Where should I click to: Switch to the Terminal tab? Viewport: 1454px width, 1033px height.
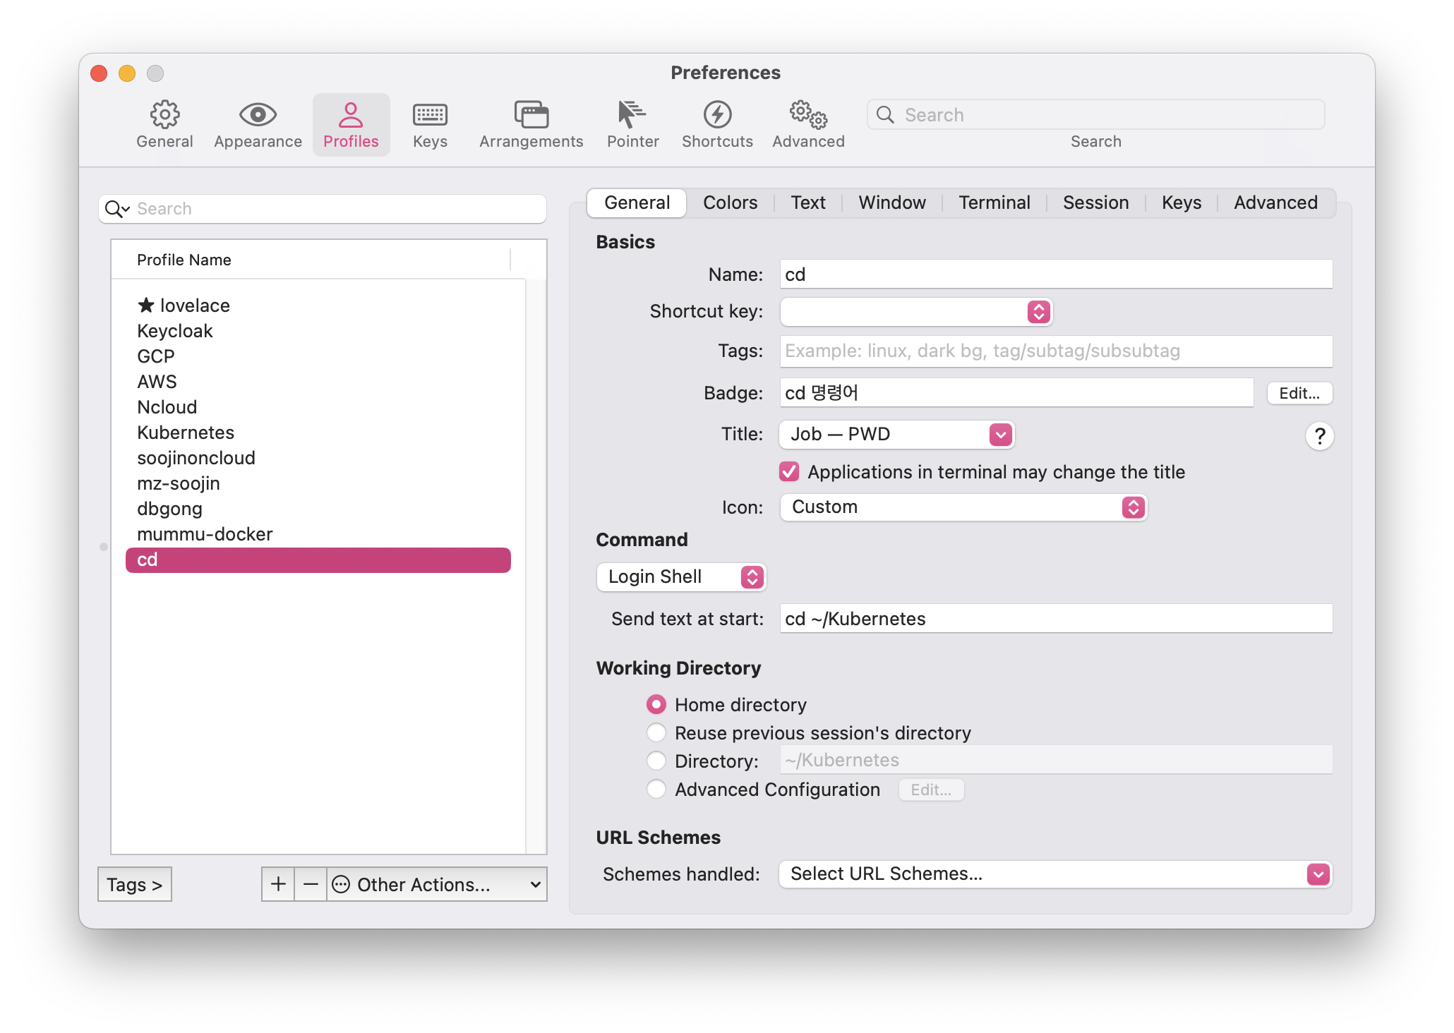pyautogui.click(x=994, y=203)
